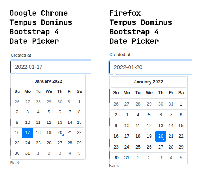Select day 29 of January in Chrome calendar
This screenshot has height=174, width=203.
[79, 143]
